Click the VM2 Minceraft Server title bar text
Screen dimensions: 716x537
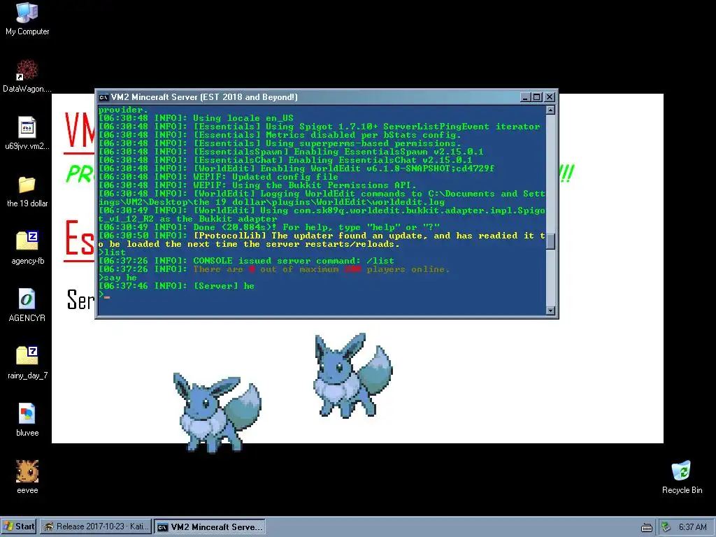(204, 97)
